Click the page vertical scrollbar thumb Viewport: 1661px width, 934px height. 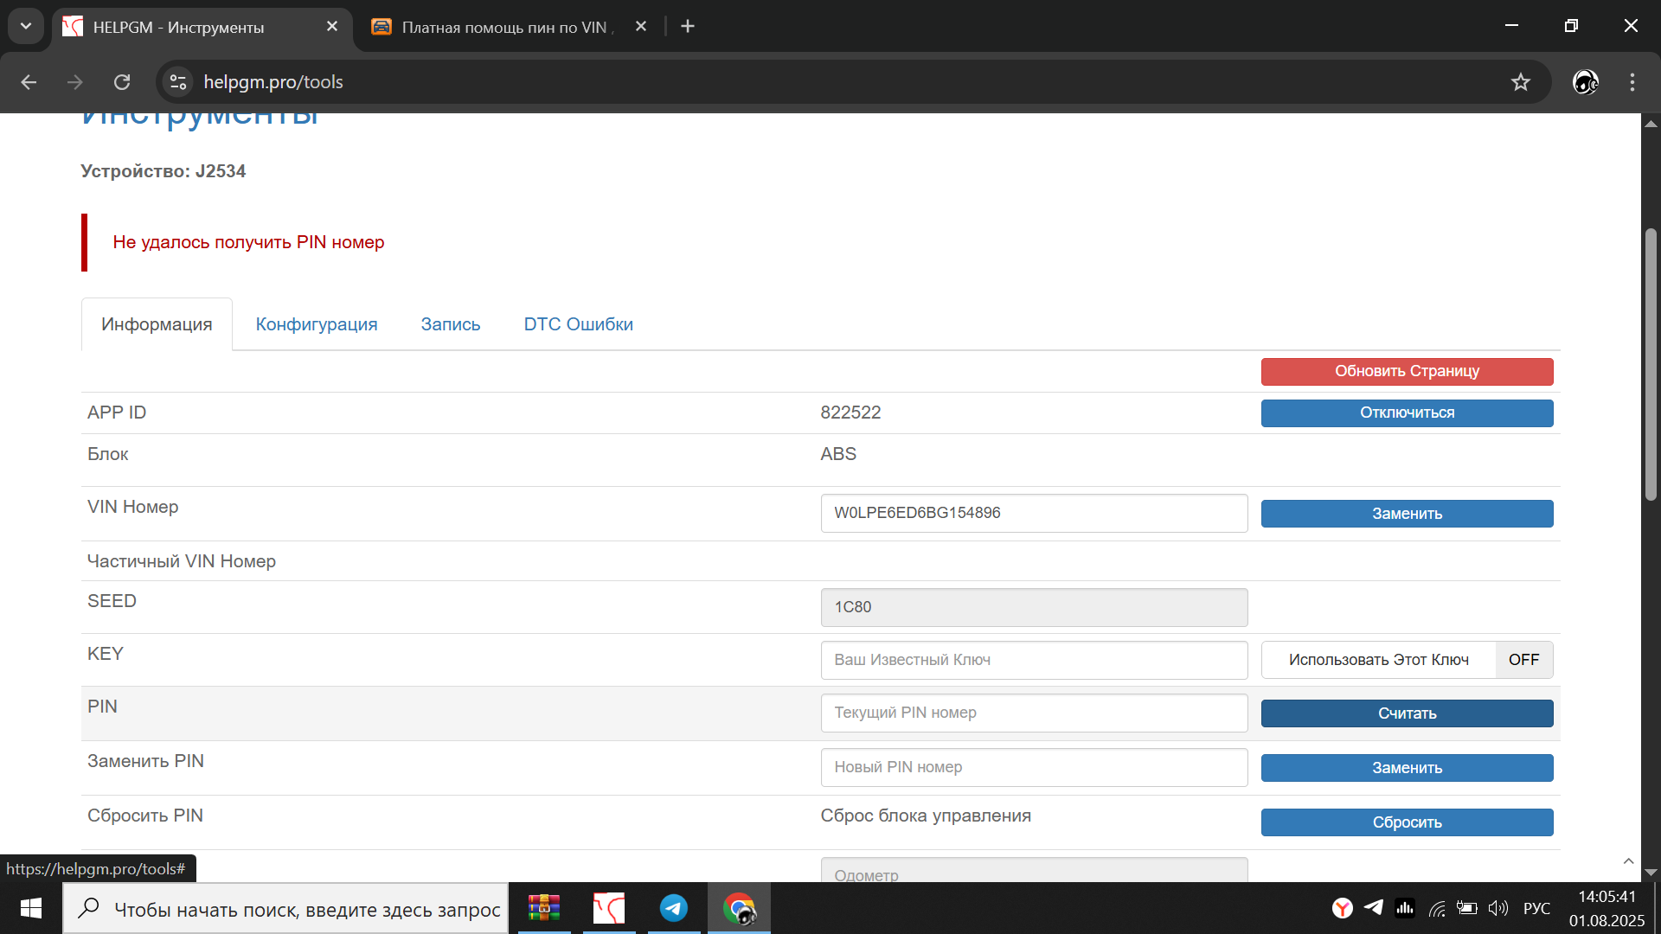(1651, 363)
